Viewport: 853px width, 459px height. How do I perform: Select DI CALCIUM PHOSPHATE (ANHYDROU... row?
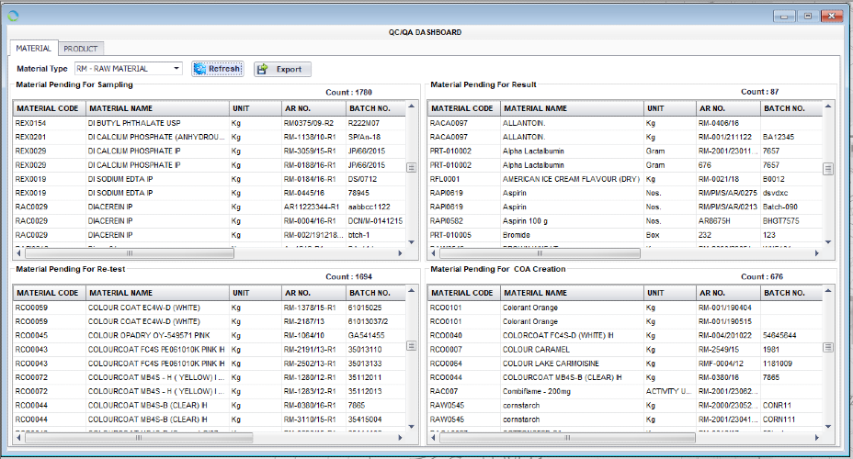[x=210, y=137]
